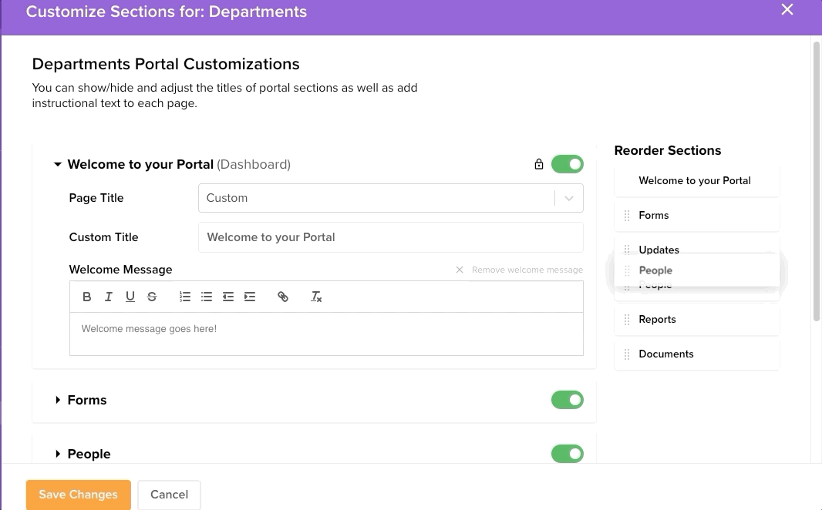Increase indent in the message editor
The width and height of the screenshot is (822, 510).
point(250,297)
